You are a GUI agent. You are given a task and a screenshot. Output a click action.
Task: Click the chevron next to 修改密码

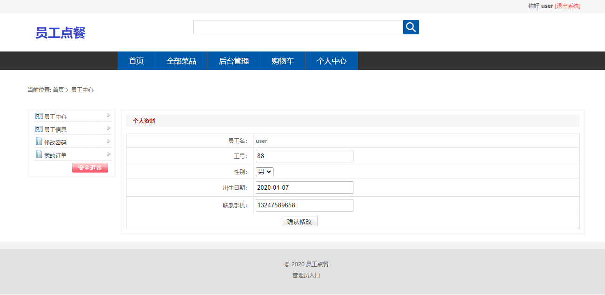coord(108,141)
